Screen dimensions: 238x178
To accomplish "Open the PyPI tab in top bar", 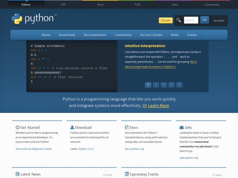I will [x=138, y=4].
